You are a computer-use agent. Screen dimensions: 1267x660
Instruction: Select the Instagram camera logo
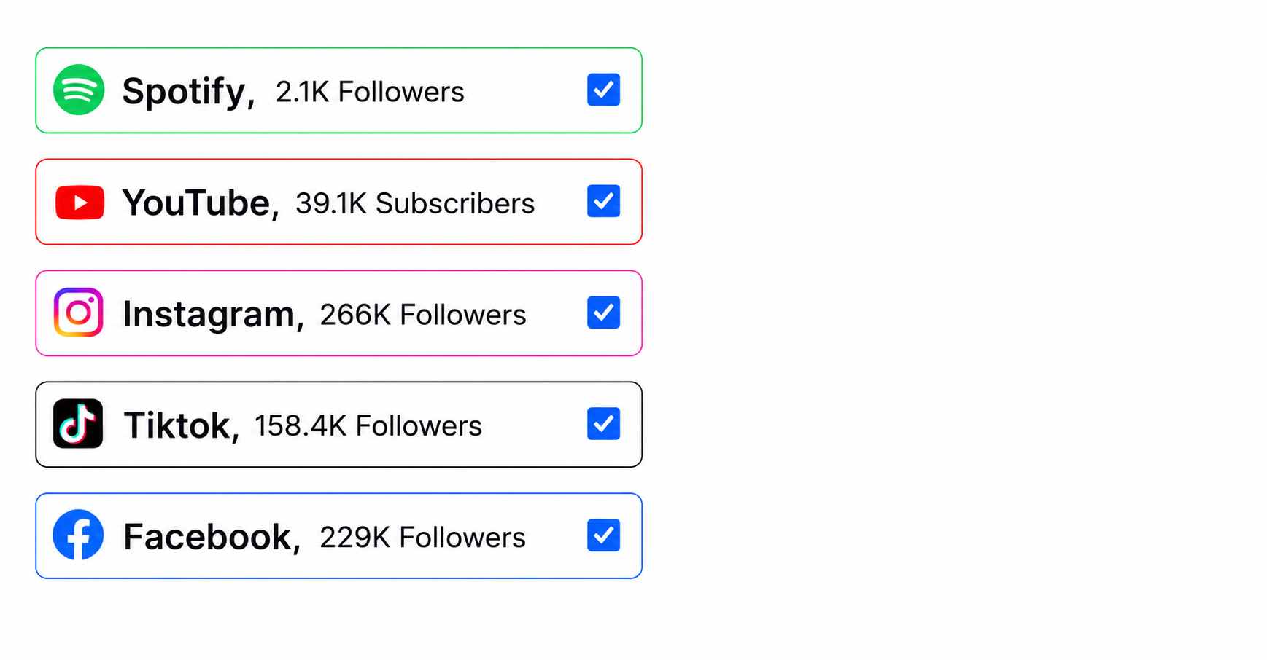[x=79, y=313]
